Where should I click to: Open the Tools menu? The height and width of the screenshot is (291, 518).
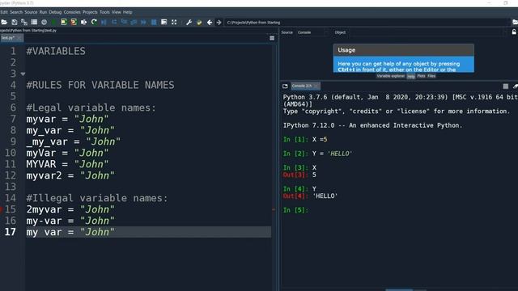pos(104,12)
